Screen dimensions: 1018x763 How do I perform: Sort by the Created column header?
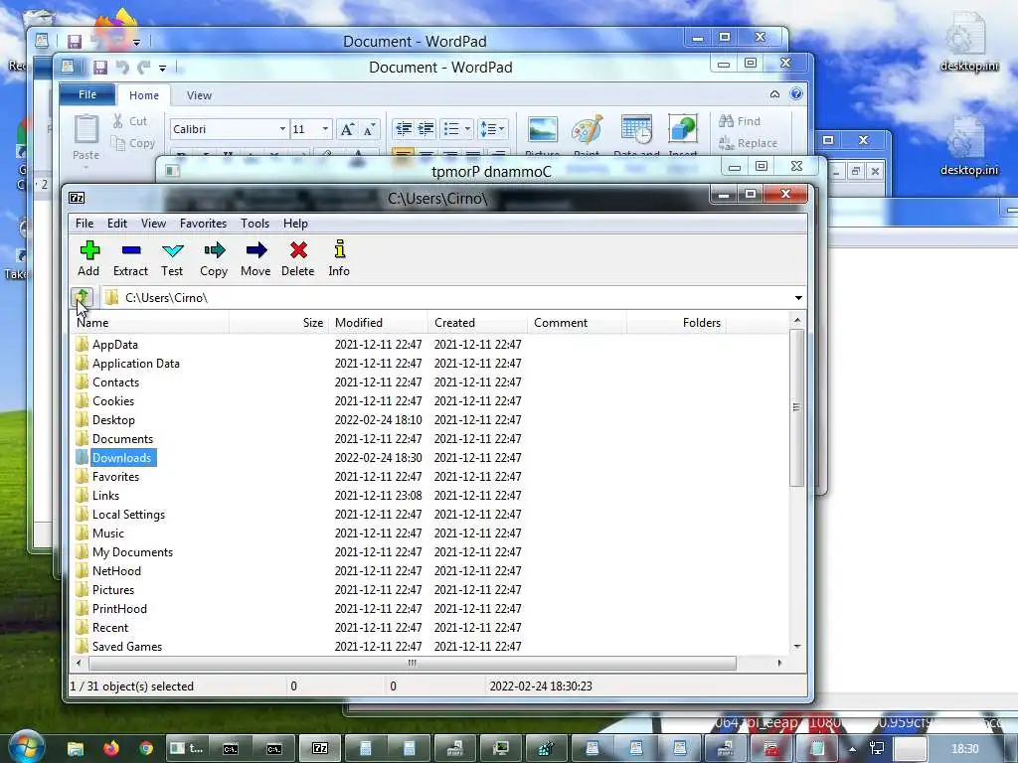coord(478,323)
